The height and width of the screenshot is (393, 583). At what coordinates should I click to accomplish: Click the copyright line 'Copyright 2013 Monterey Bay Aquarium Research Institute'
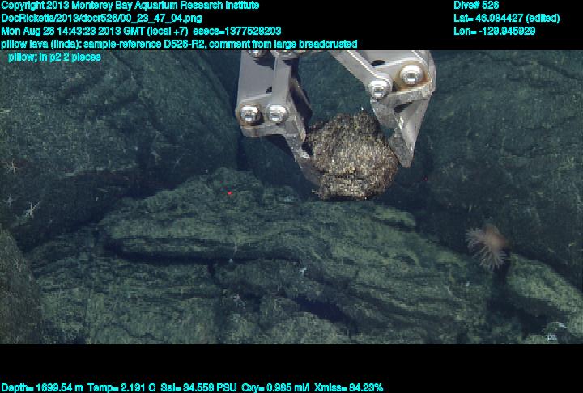click(130, 6)
